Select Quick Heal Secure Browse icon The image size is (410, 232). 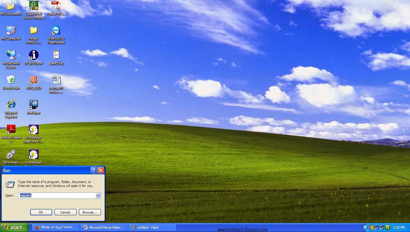pyautogui.click(x=33, y=10)
